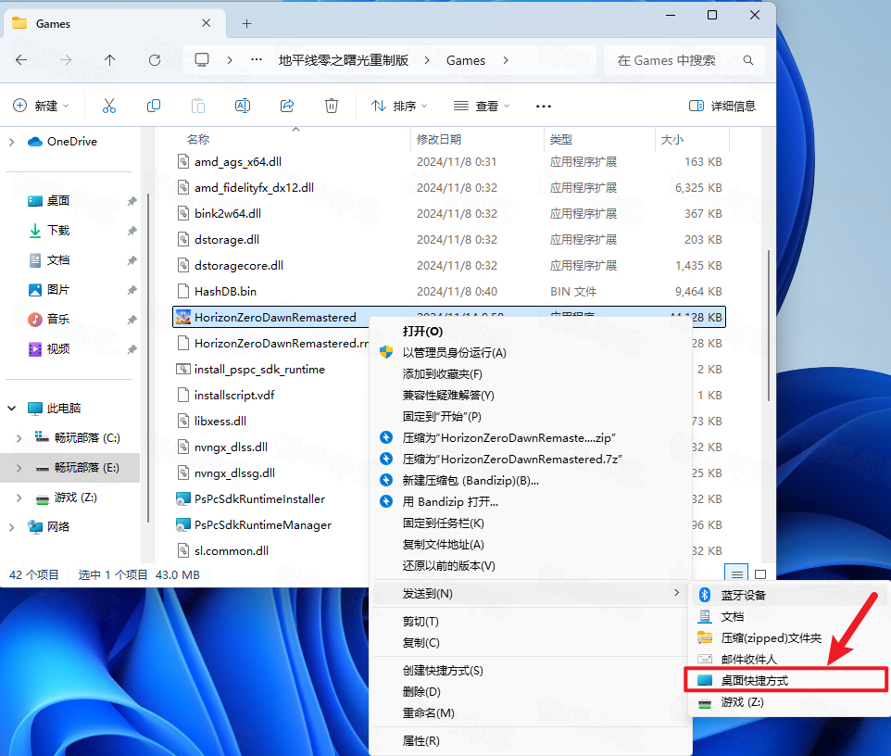Expand the 畅玩部落 (C:) drive node

tap(19, 438)
